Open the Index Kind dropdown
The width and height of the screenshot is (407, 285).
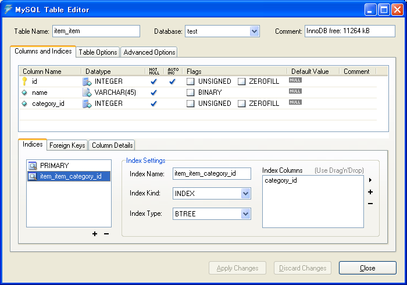point(245,193)
